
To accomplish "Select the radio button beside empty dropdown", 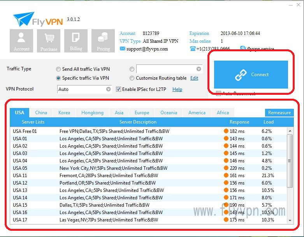I will 132,69.
